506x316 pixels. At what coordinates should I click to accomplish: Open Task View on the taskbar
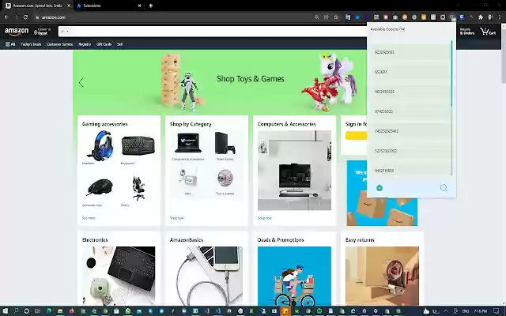tap(37, 310)
